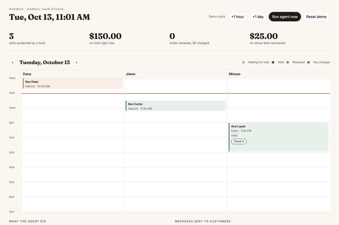339x225 pixels.
Task: Select the Minseo column header
Action: click(x=235, y=74)
